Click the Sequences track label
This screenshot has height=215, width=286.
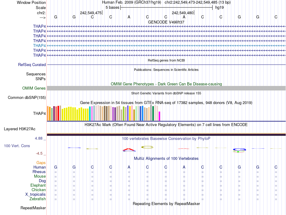point(36,74)
